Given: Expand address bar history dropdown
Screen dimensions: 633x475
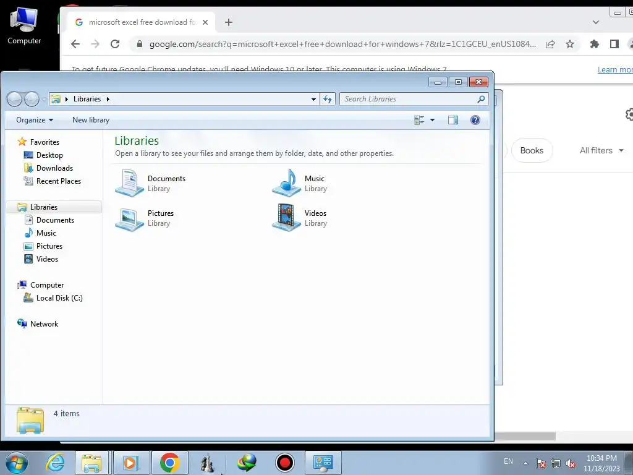Looking at the screenshot, I should (x=313, y=99).
